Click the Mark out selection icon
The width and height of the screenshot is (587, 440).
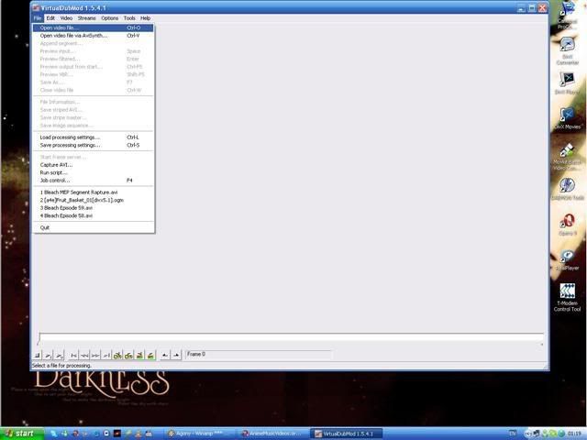[176, 355]
